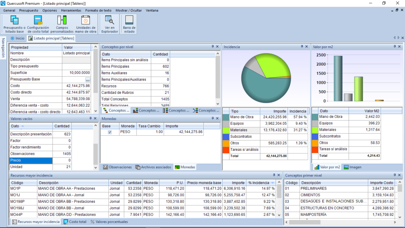
Task: Switch to the Costo total tab
Action: (75, 222)
